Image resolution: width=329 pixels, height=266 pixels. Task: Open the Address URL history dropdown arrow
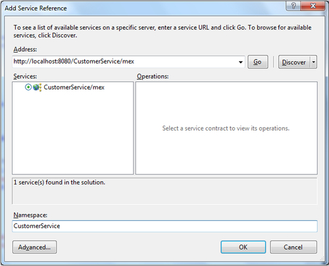[x=241, y=62]
